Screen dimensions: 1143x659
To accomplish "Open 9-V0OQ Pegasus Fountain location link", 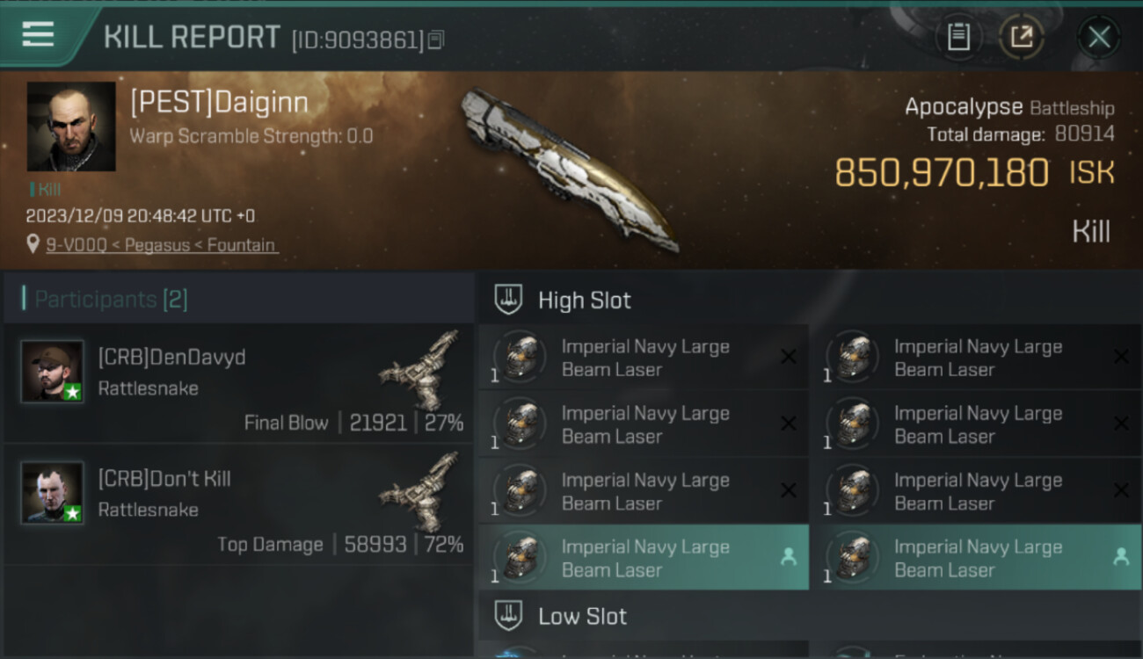I will tap(161, 245).
